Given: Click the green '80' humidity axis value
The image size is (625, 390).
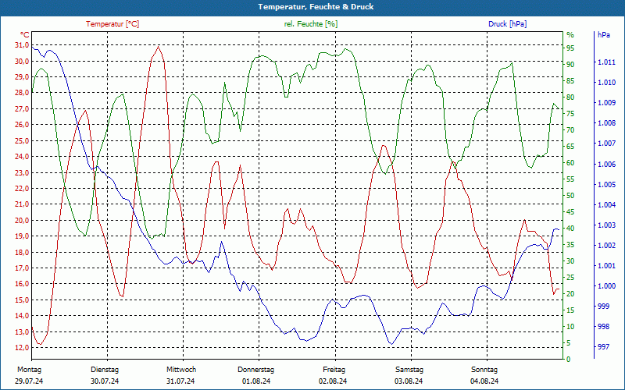Looking at the screenshot, I should click(570, 97).
